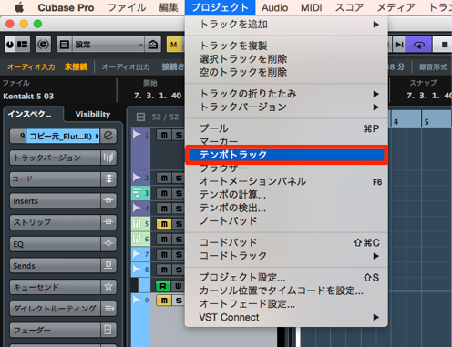Open the メディア menu
452x347 pixels.
(x=396, y=7)
